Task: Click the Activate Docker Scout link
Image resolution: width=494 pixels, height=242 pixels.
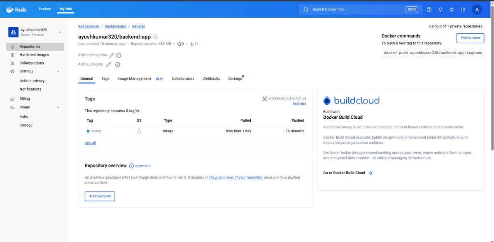Action: [x=299, y=104]
